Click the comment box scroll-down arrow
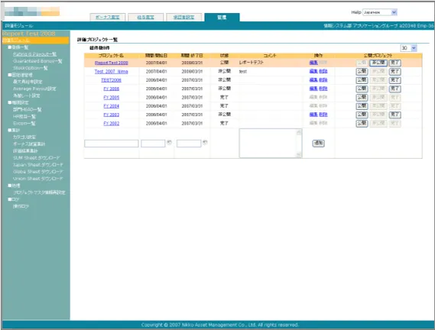Screen dimensions: 435x330 [299, 155]
